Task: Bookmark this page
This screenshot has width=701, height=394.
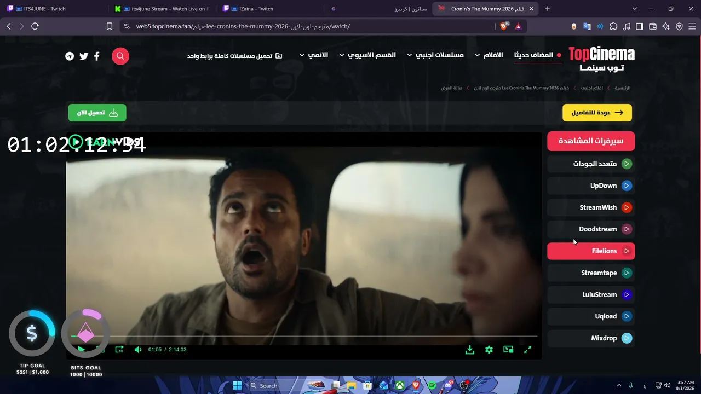Action: click(110, 26)
